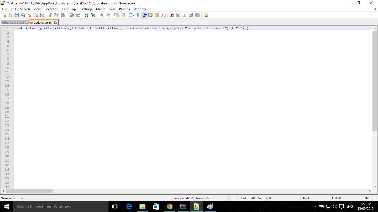Click 'Search the web and Windows' box
The height and width of the screenshot is (212, 378).
pos(61,206)
